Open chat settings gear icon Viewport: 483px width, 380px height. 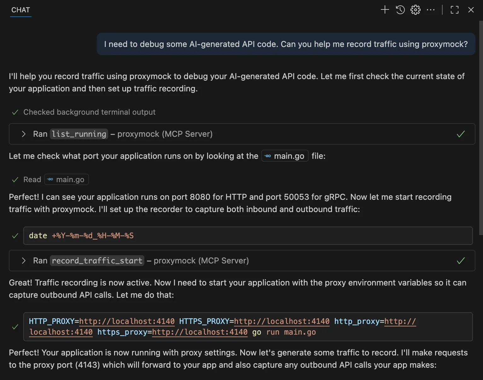coord(415,10)
